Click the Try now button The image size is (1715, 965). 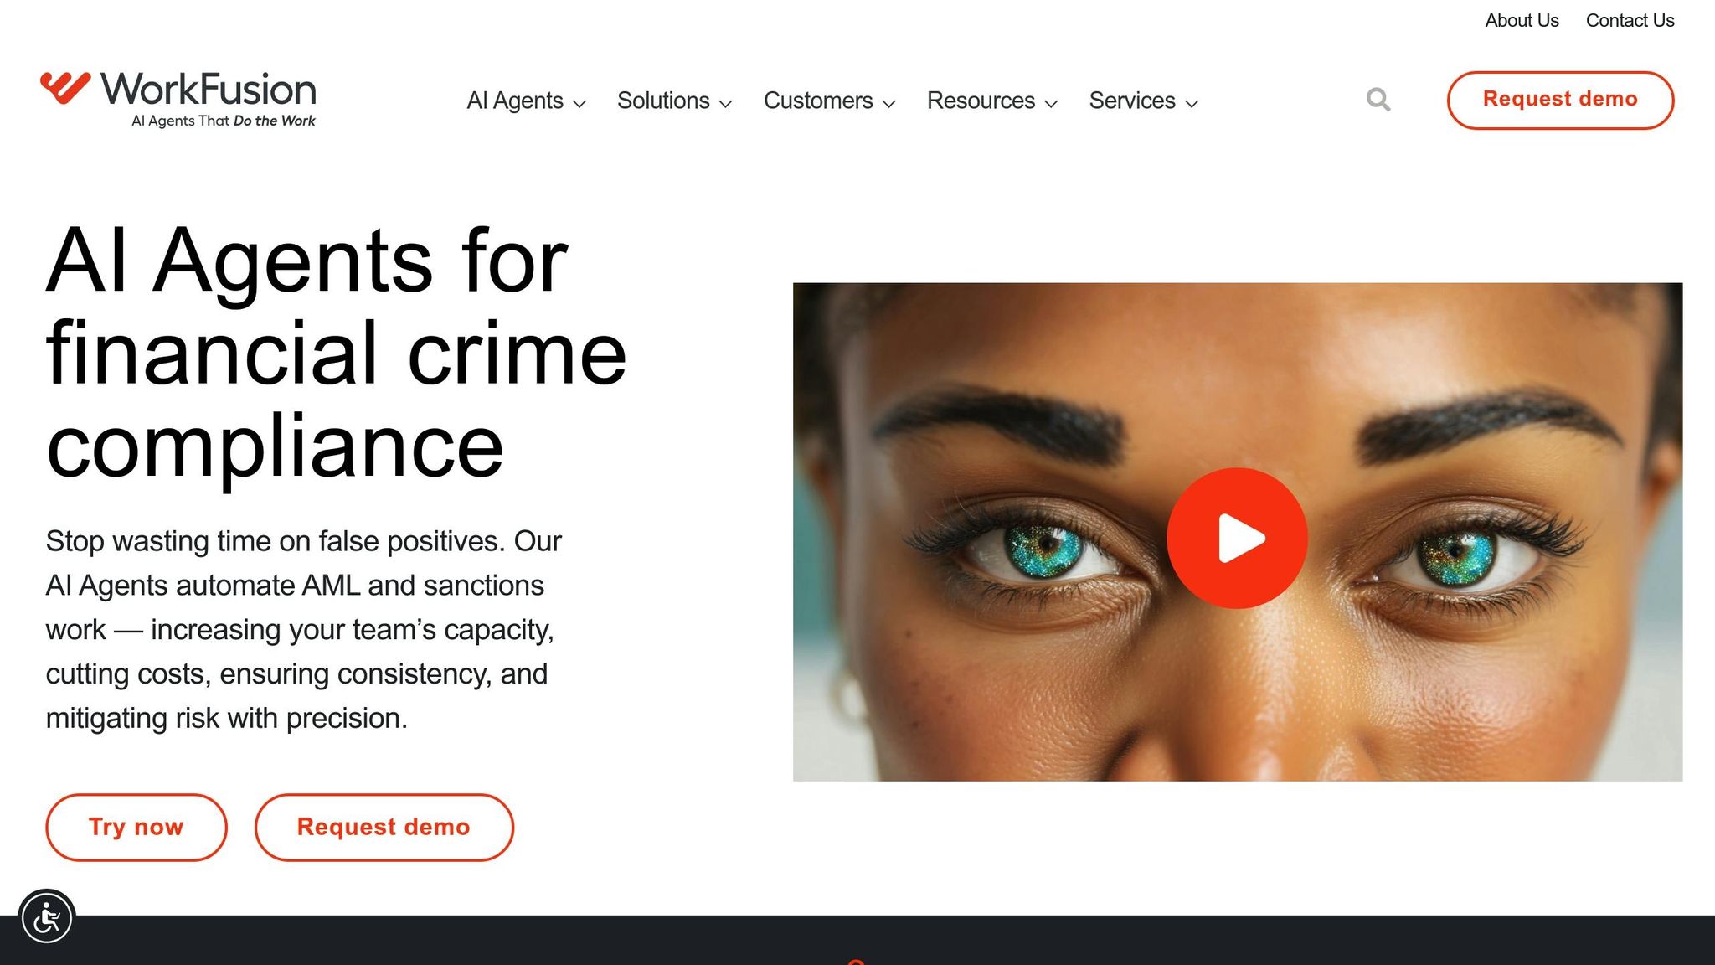pyautogui.click(x=136, y=827)
